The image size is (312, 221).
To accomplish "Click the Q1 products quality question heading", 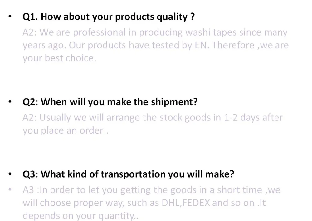I will tap(109, 17).
